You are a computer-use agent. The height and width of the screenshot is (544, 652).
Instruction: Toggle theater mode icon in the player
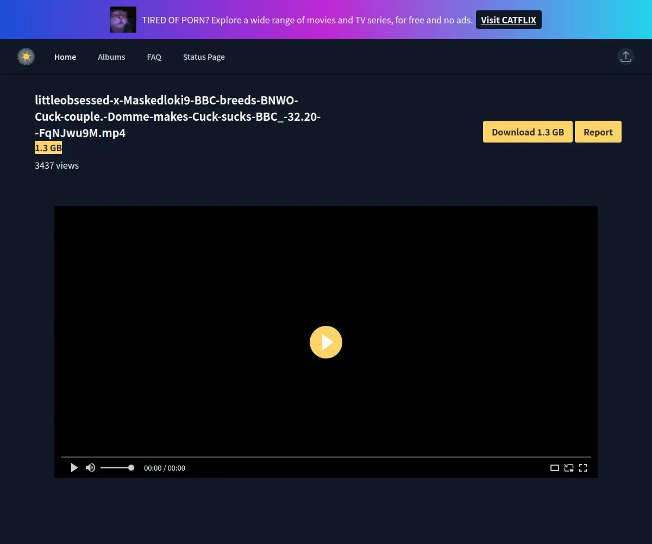555,468
